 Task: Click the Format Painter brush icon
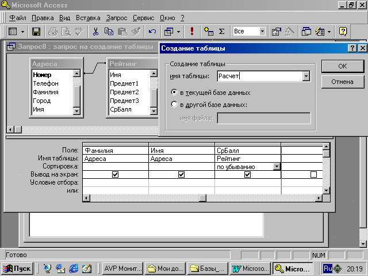point(136,32)
